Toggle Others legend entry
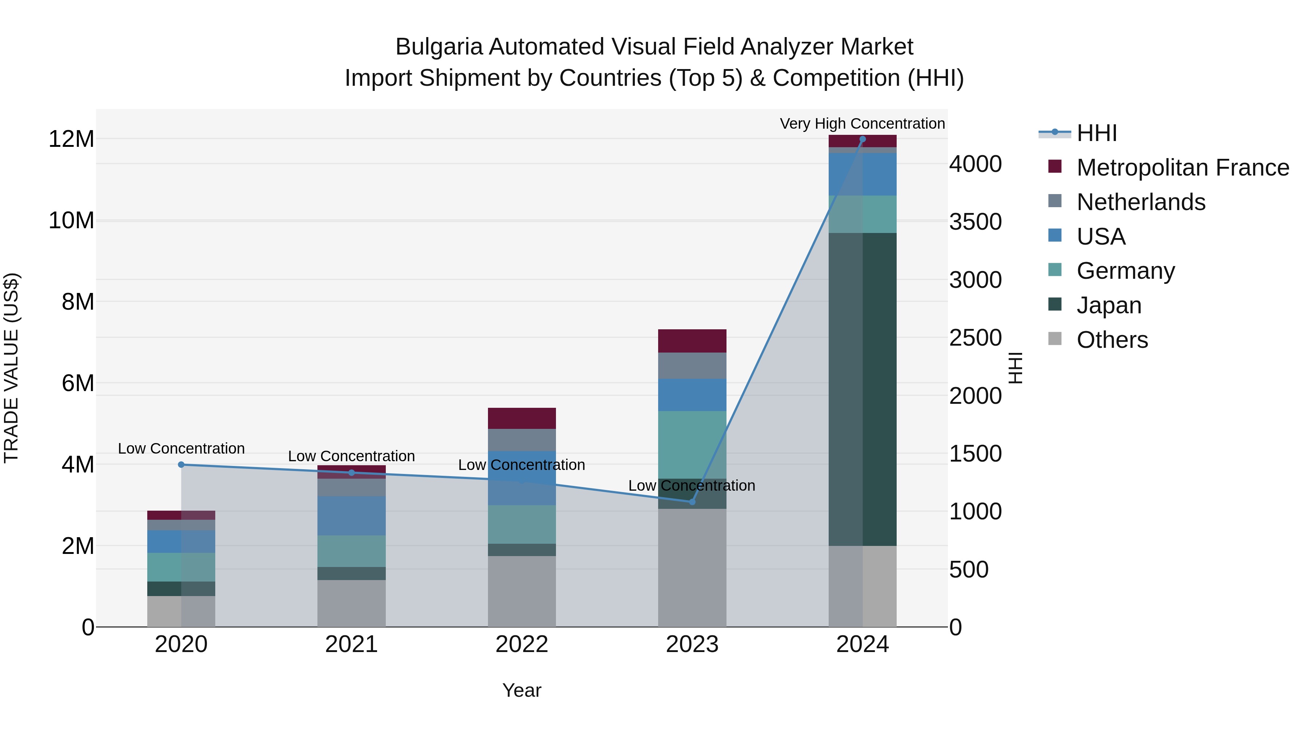Viewport: 1309px width, 736px height. [x=1098, y=339]
